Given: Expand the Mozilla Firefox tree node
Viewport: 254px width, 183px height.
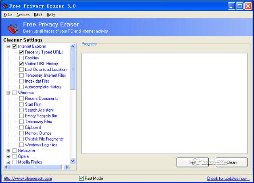Looking at the screenshot, I should pyautogui.click(x=8, y=162).
